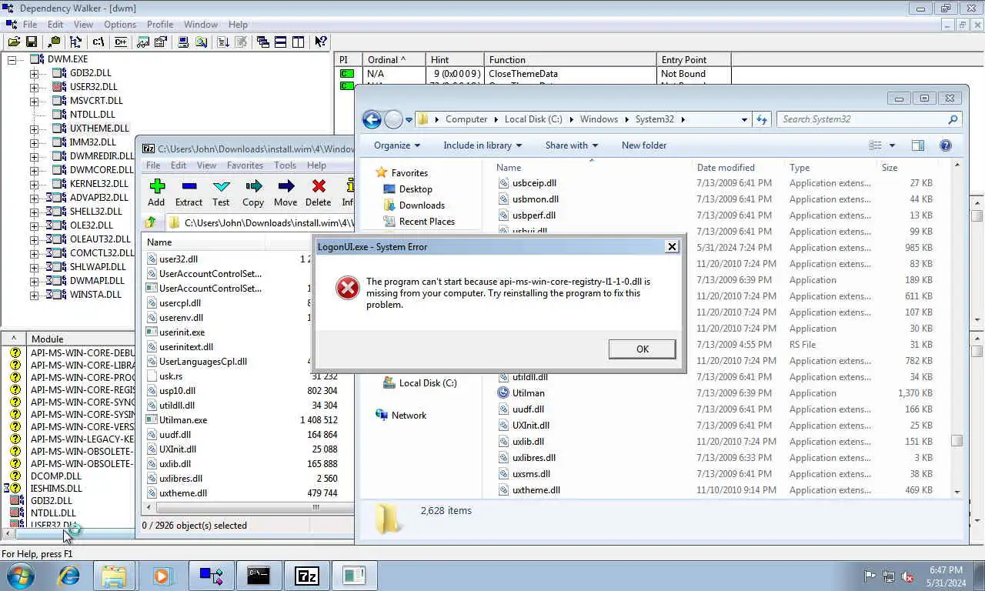Image resolution: width=985 pixels, height=591 pixels.
Task: Click Save icon in Dependency Walker toolbar
Action: click(32, 42)
